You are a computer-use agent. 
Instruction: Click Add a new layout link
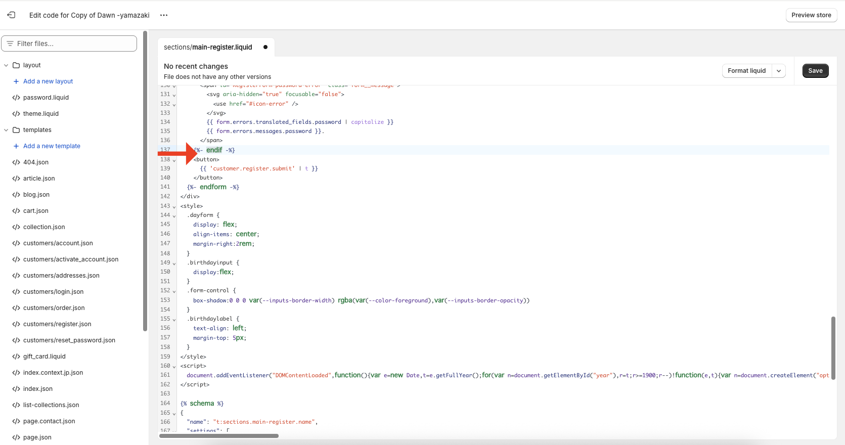pyautogui.click(x=48, y=81)
